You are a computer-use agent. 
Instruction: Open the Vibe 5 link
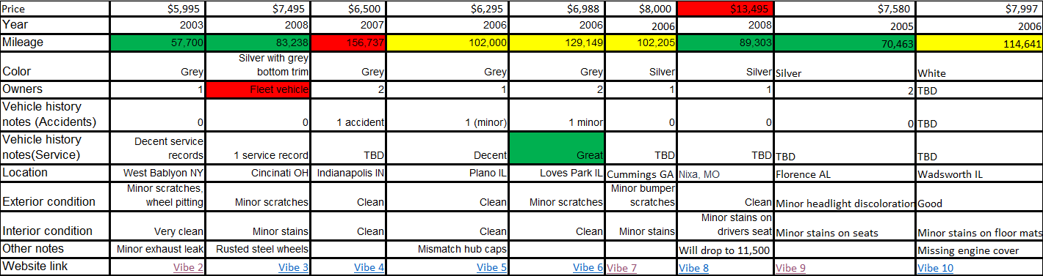491,268
